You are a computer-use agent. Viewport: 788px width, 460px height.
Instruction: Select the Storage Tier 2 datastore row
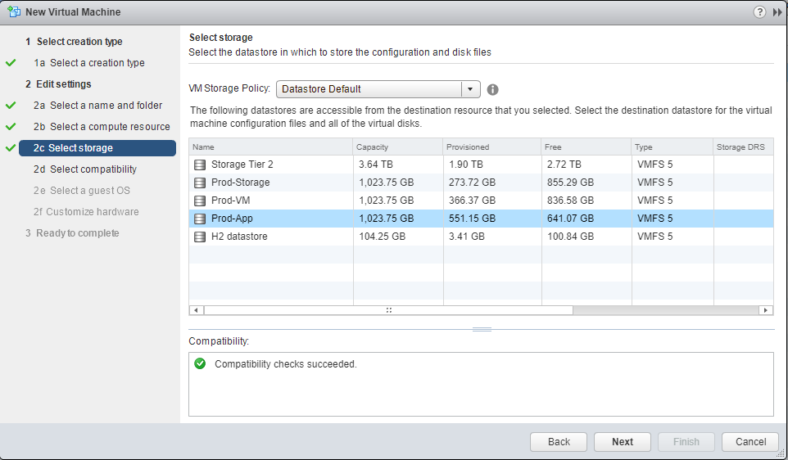pos(481,165)
